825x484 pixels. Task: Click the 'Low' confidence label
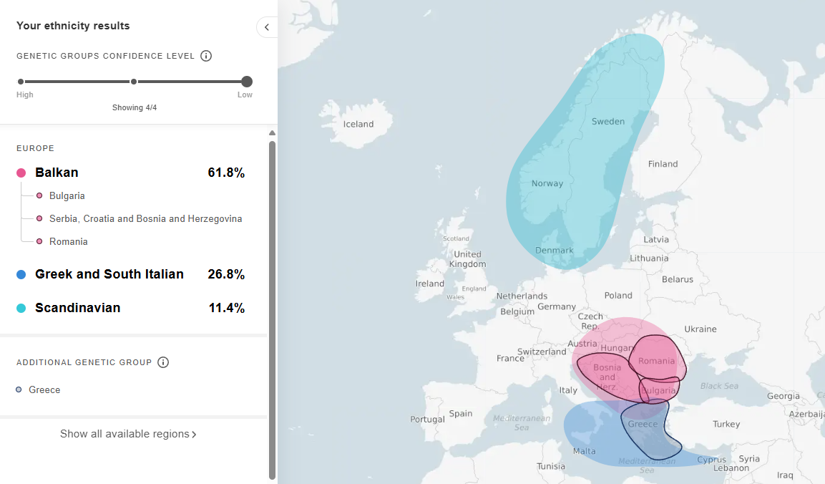point(245,95)
